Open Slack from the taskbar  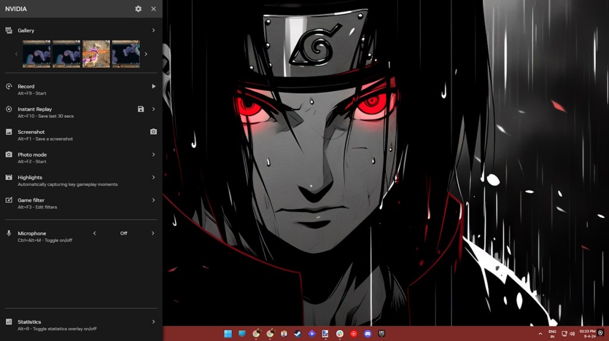coord(340,334)
